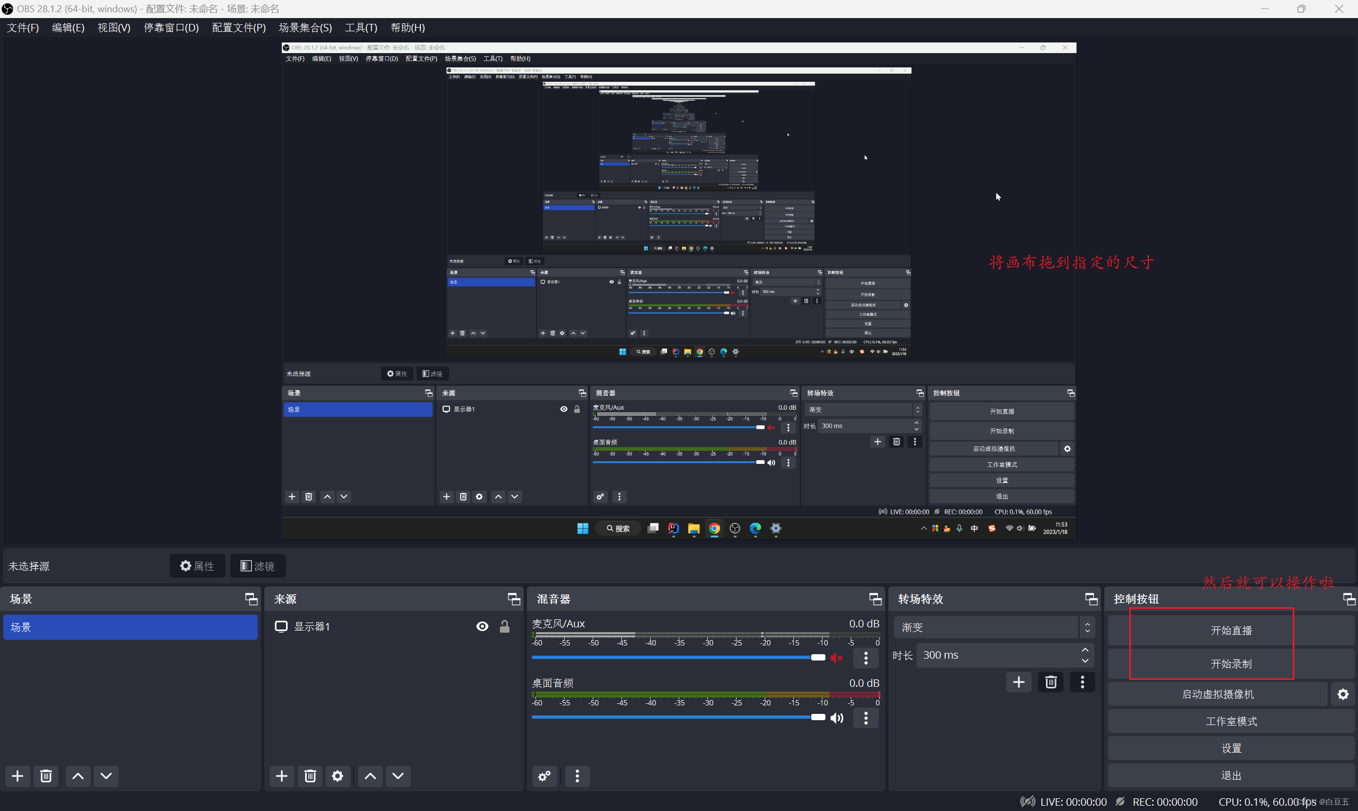Open Edge browser in preview taskbar
1358x811 pixels.
click(x=756, y=529)
